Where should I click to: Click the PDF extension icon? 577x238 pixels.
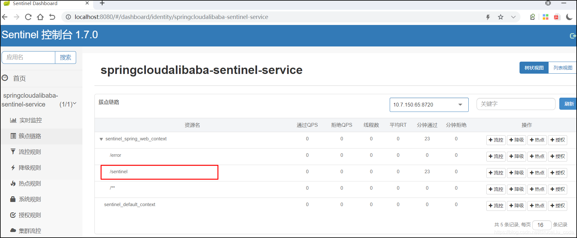point(557,17)
